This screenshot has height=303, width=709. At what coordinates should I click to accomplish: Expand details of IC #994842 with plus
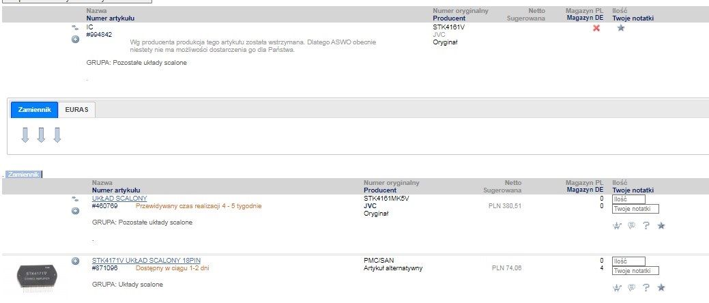coord(75,39)
